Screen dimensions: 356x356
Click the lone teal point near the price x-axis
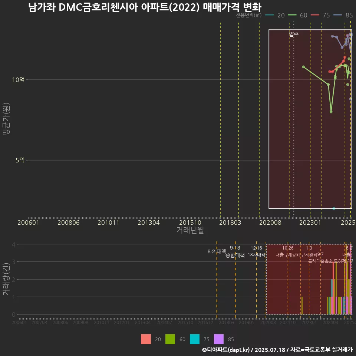click(334, 208)
